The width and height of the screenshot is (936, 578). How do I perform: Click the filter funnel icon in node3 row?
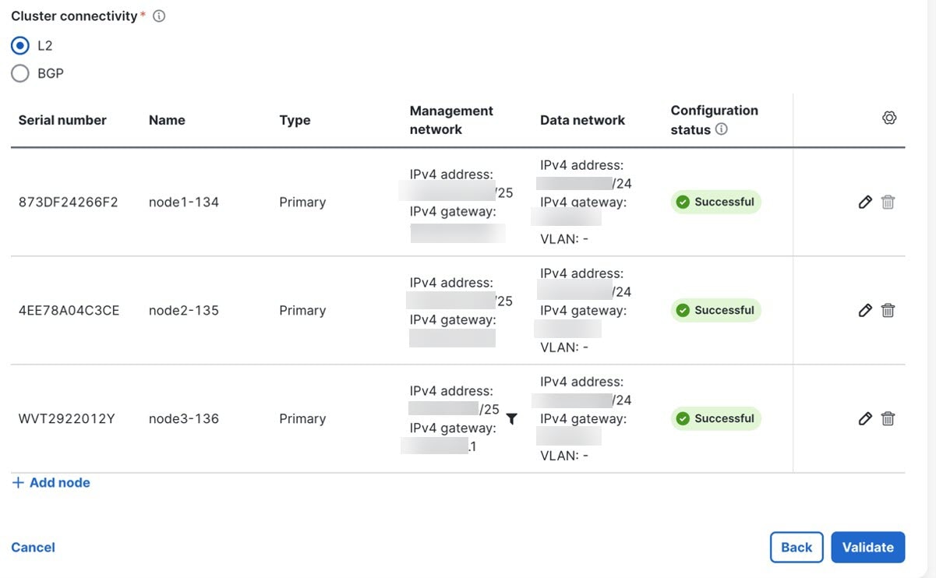(x=511, y=419)
